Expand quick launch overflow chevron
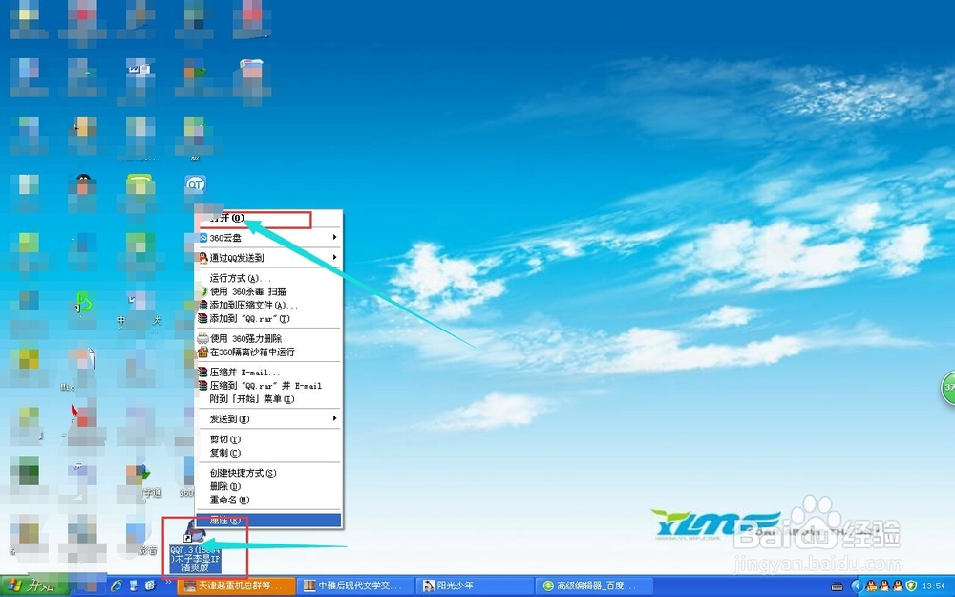Image resolution: width=955 pixels, height=597 pixels. [x=167, y=583]
